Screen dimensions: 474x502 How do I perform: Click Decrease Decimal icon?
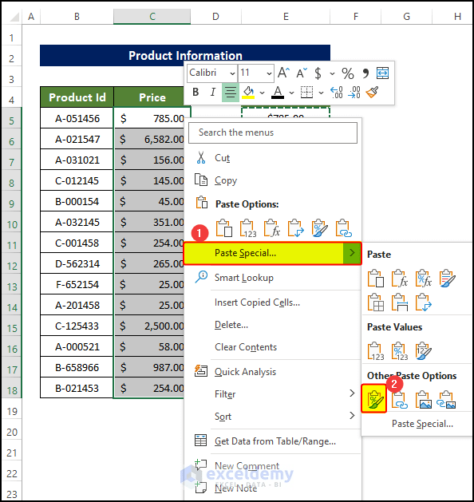[x=354, y=93]
